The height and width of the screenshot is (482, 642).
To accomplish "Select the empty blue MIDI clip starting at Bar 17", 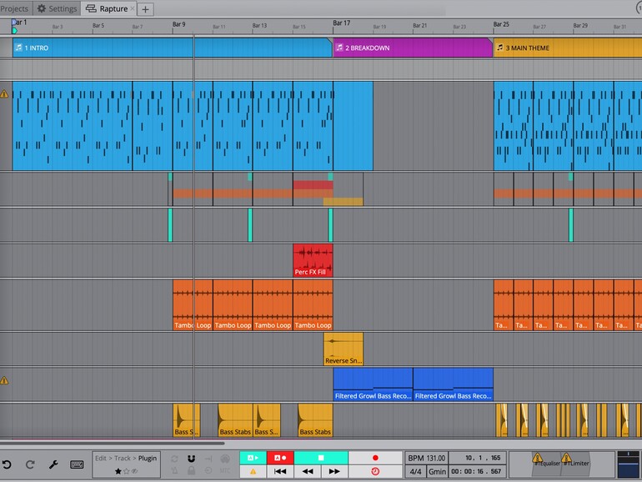I will coord(353,126).
